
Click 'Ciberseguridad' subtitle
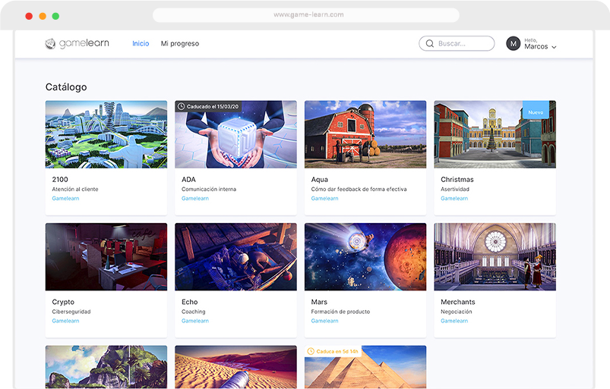[x=71, y=312]
